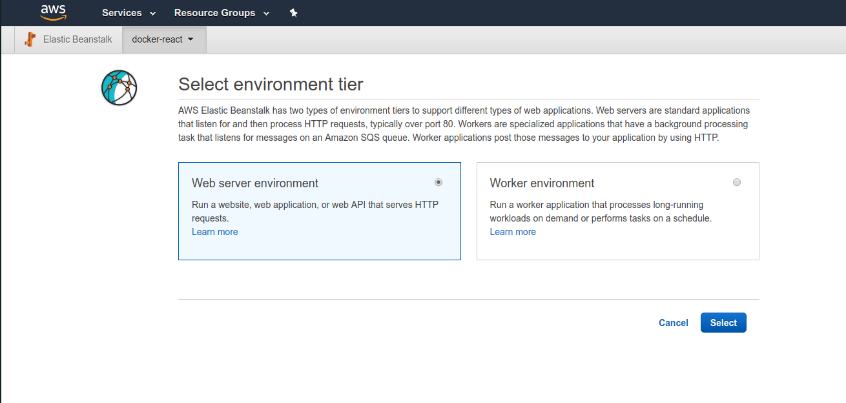Click the Select environment tier heading
This screenshot has height=403, width=846.
click(271, 85)
